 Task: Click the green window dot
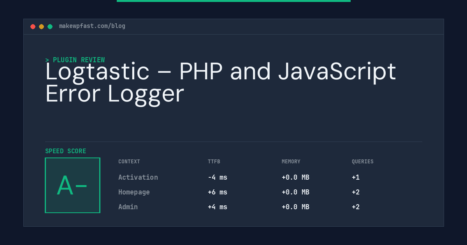[50, 26]
